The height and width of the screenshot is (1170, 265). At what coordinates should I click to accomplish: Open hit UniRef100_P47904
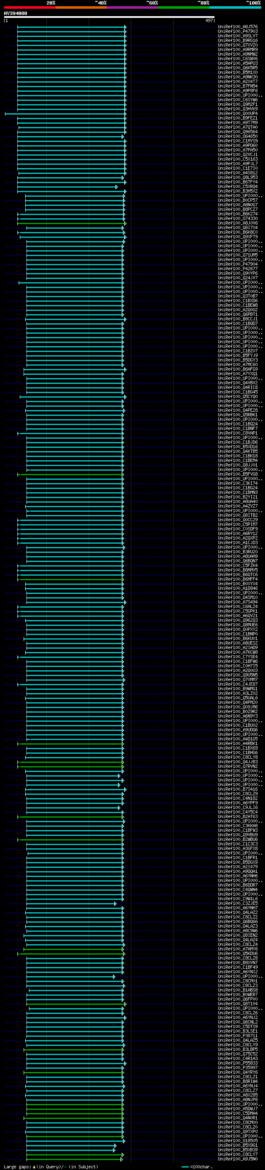(238, 264)
